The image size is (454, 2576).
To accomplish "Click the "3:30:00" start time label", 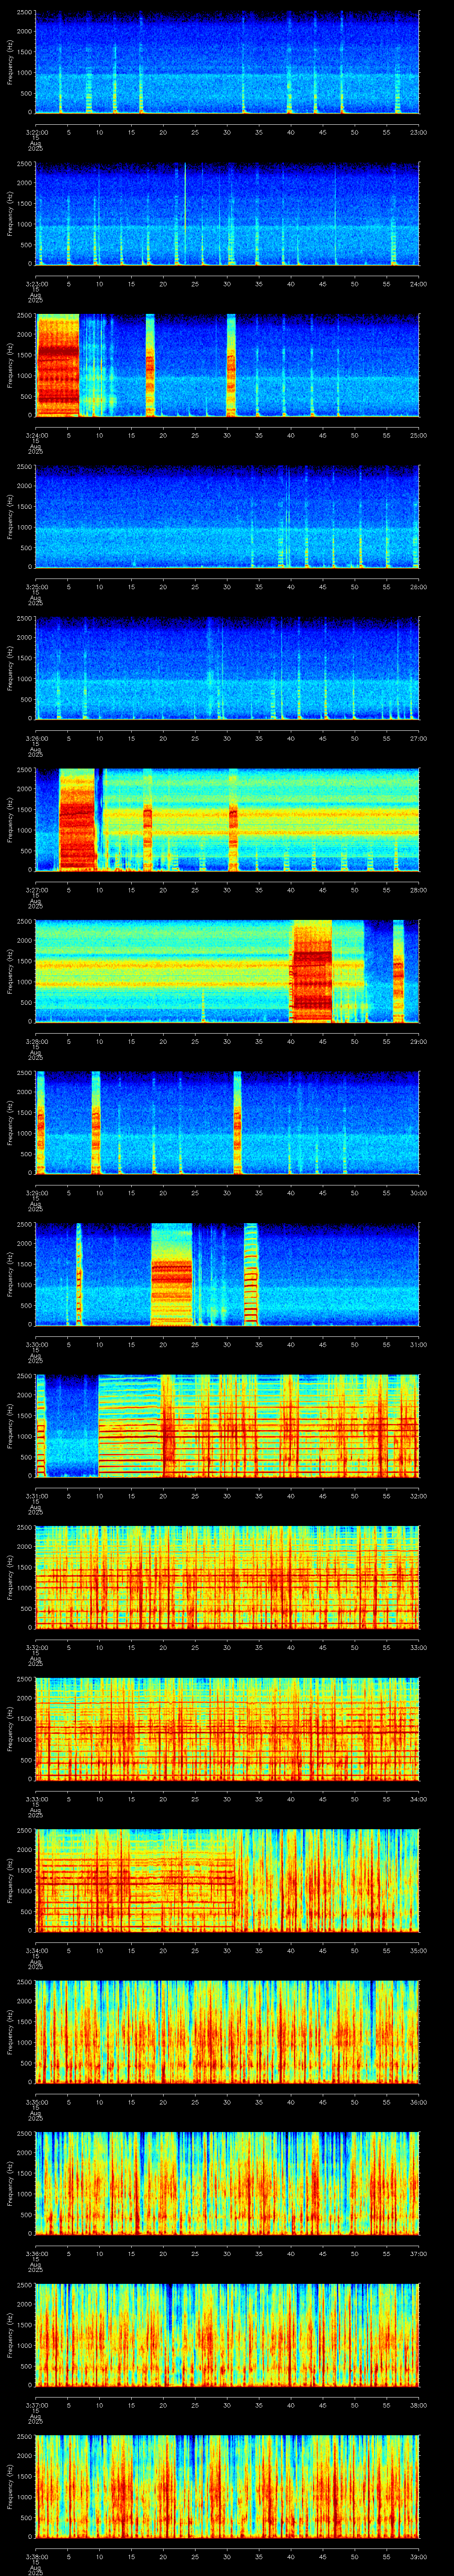I will pyautogui.click(x=36, y=1345).
